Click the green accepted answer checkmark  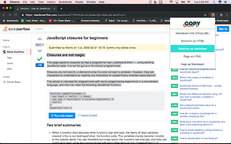coord(40,58)
